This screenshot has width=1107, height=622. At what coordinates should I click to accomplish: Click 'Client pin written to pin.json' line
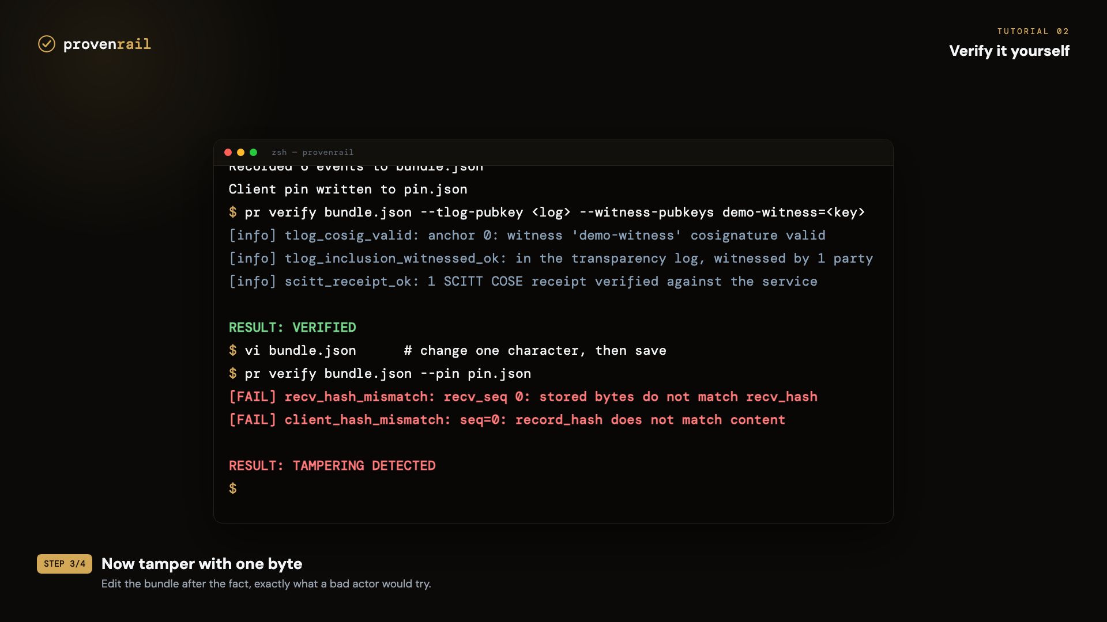(x=348, y=189)
